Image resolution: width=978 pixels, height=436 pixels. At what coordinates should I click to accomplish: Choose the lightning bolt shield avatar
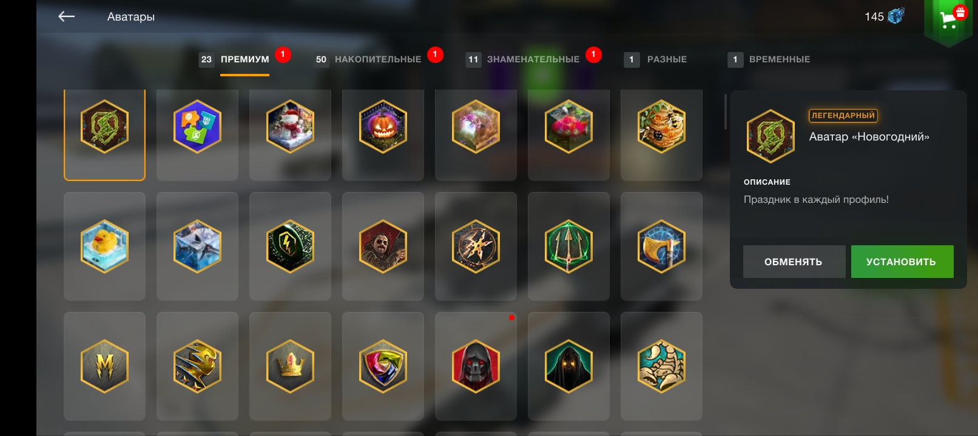click(290, 246)
